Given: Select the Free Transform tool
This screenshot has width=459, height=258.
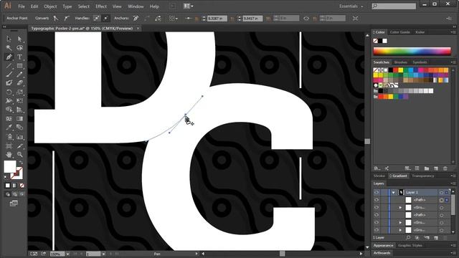Looking at the screenshot, I should (19, 101).
